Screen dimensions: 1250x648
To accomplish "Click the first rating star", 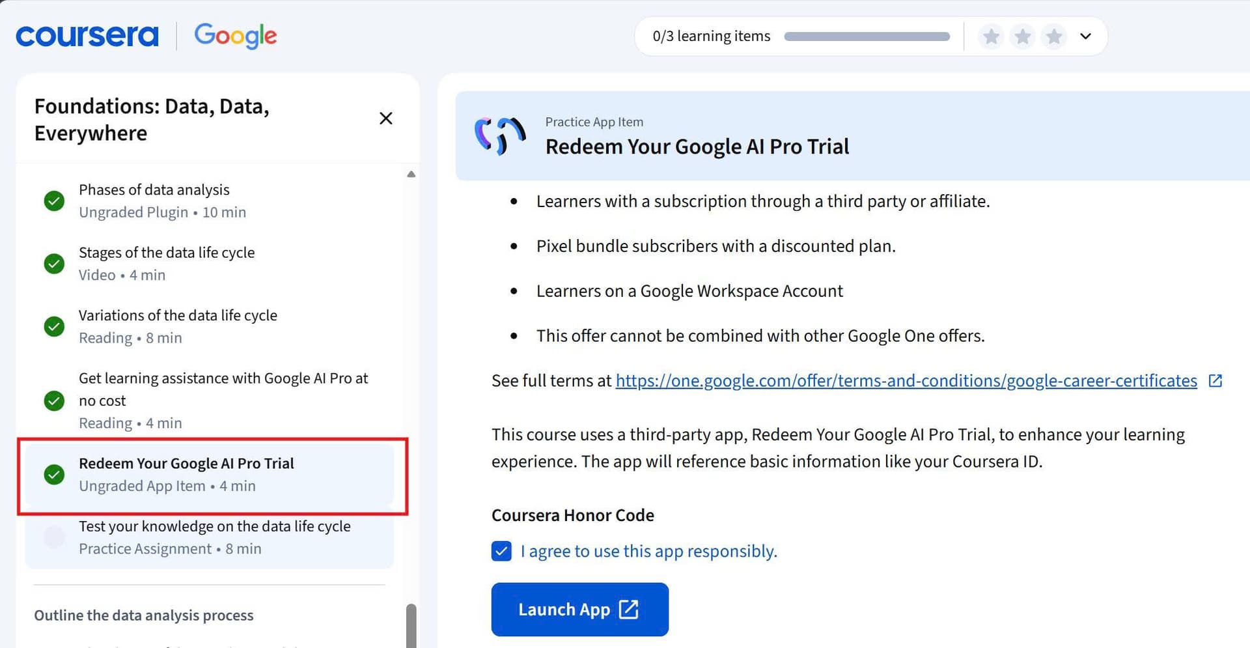I will [x=991, y=36].
